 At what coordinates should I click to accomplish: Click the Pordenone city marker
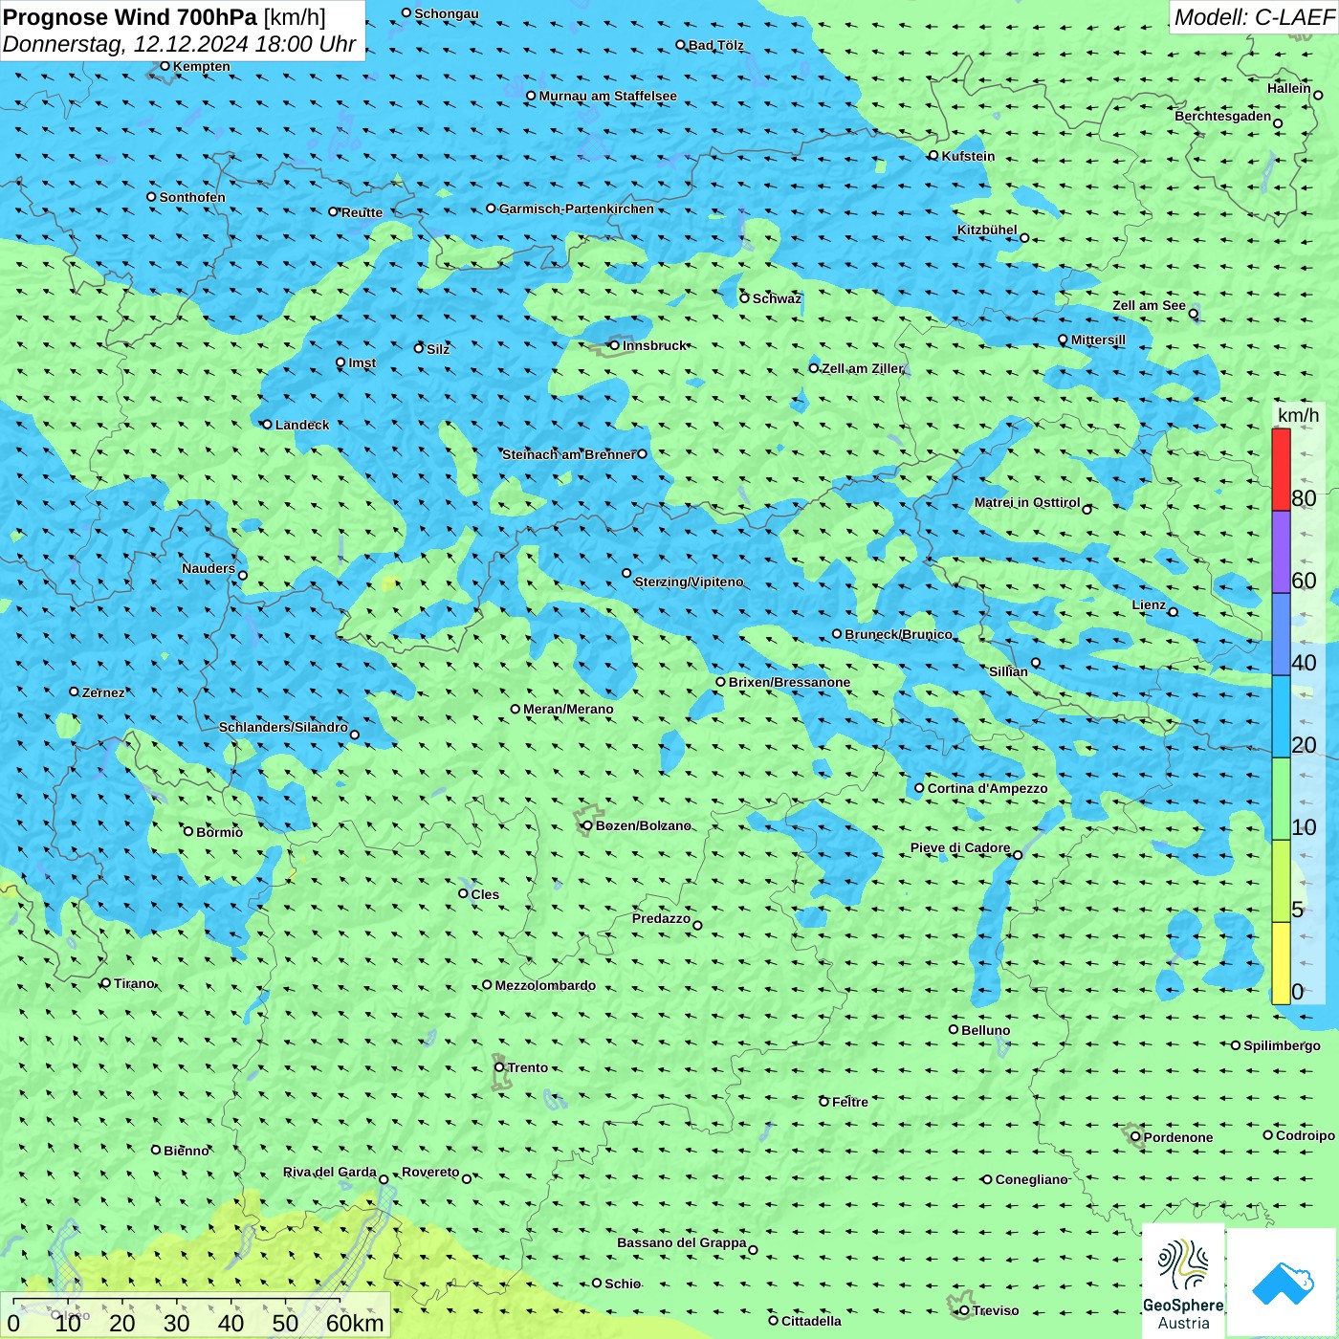click(1135, 1136)
